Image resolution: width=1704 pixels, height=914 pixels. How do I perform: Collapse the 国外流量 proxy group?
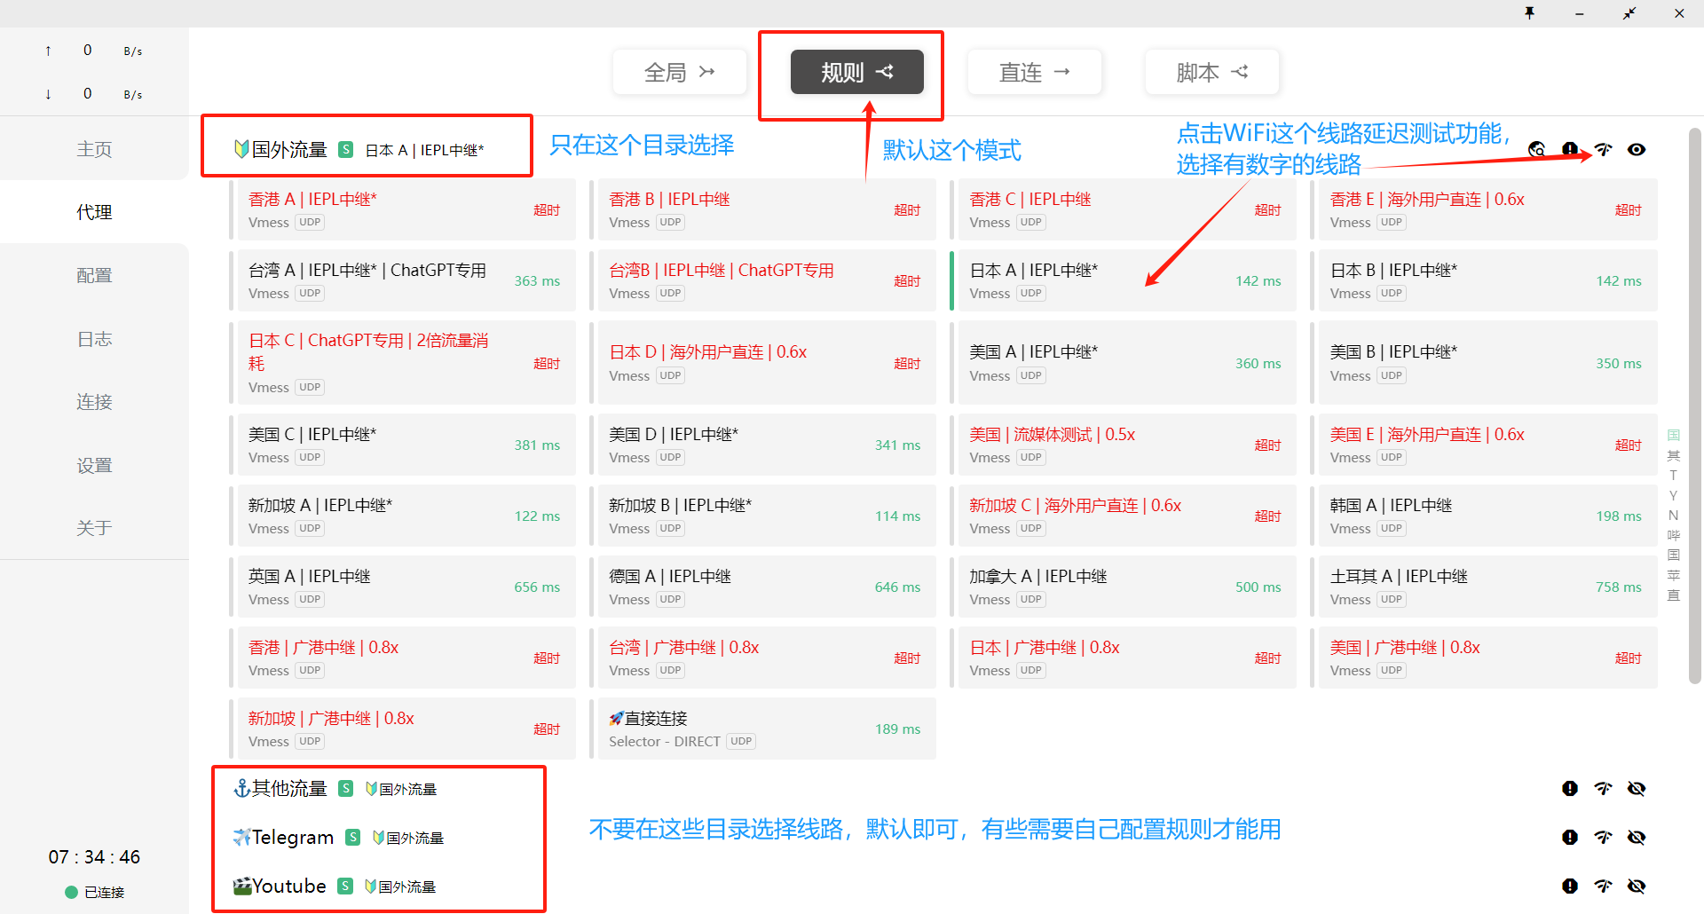(289, 149)
